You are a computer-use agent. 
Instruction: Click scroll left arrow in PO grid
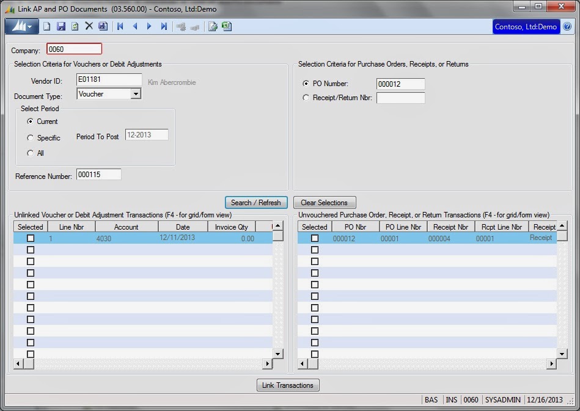pos(302,364)
